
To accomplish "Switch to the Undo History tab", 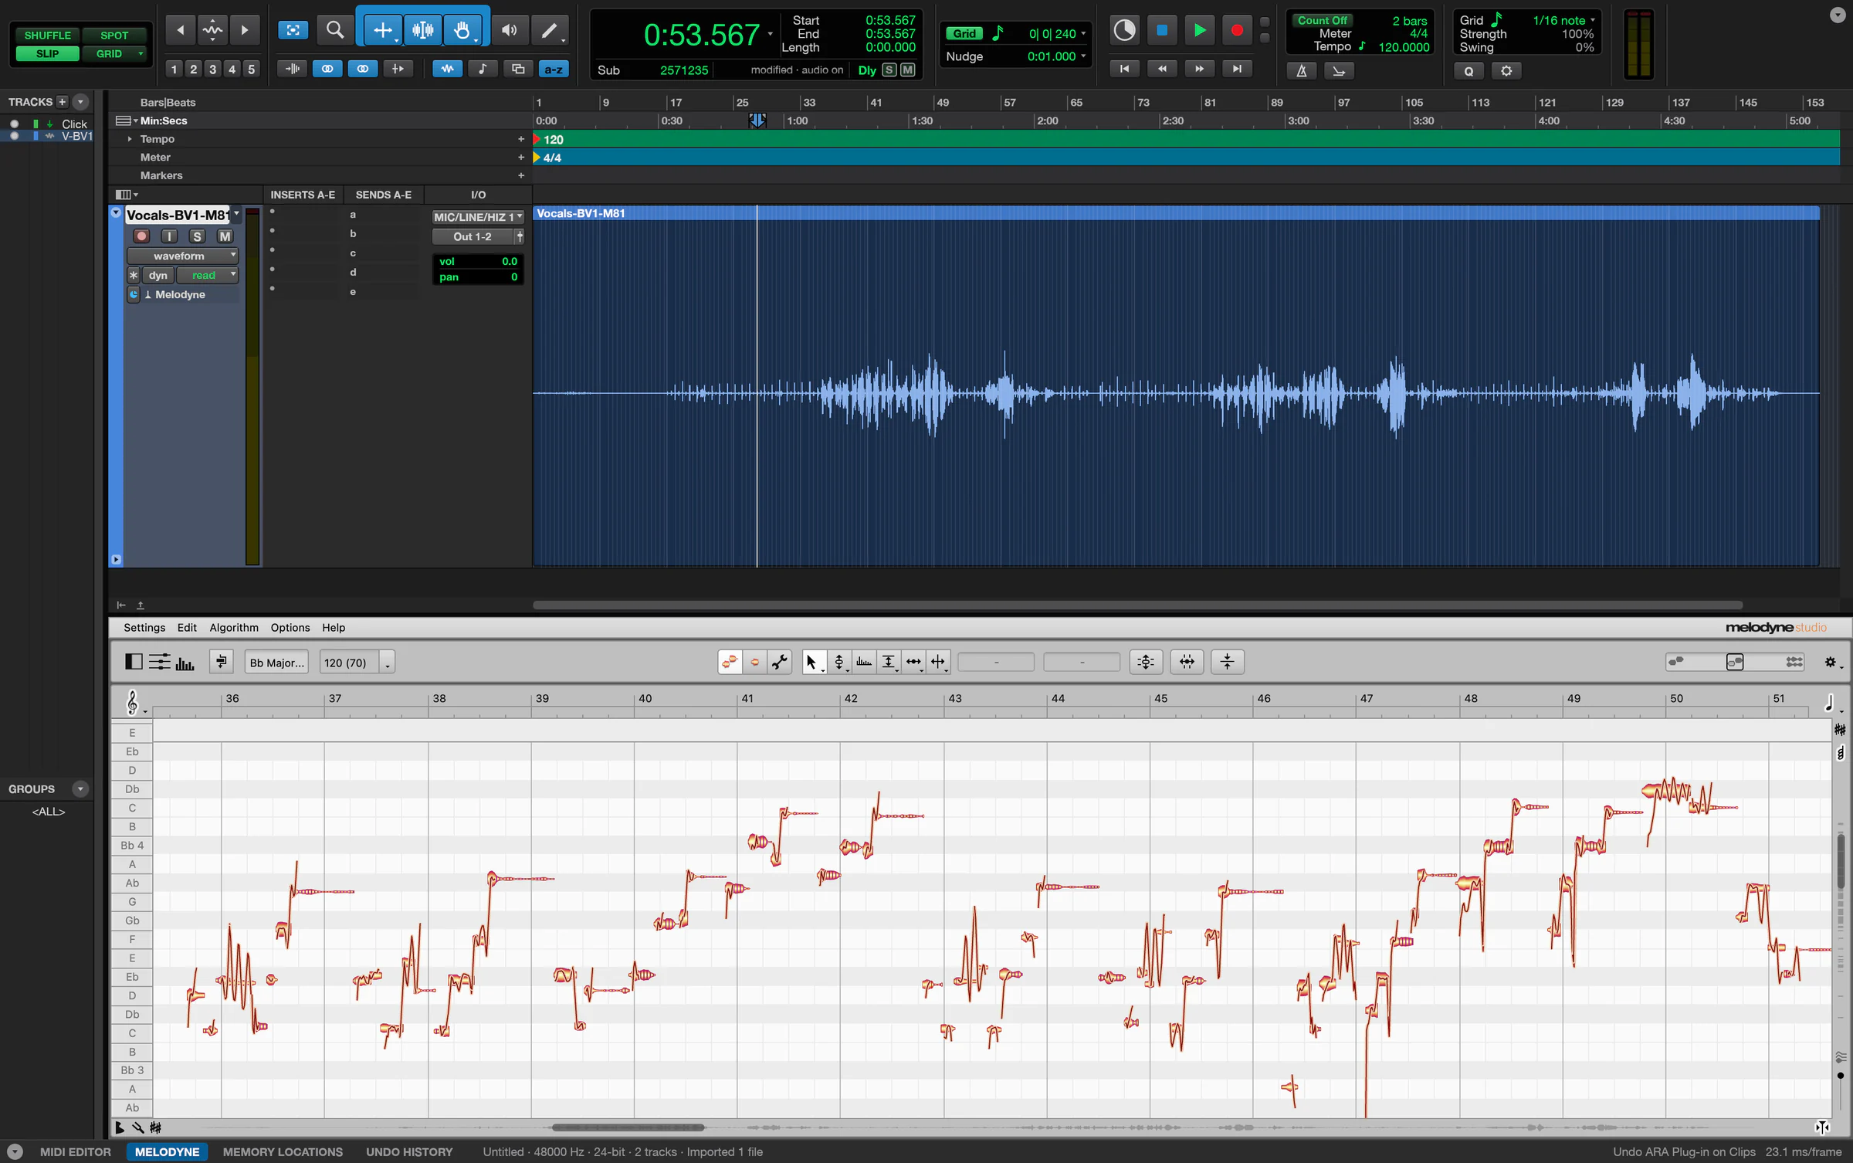I will [409, 1151].
